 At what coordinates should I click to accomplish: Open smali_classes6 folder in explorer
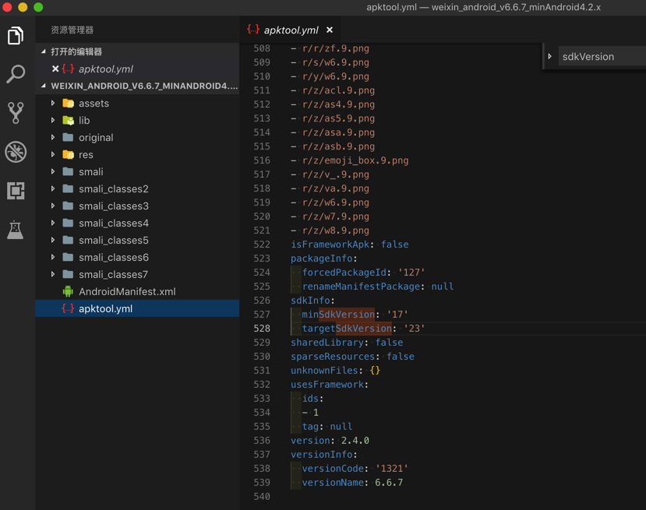(x=137, y=257)
